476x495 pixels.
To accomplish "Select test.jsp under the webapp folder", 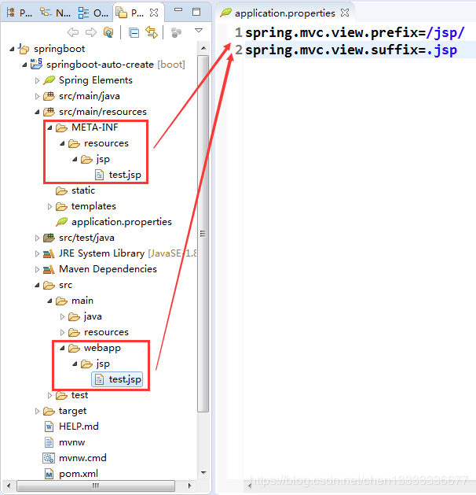I will point(124,379).
